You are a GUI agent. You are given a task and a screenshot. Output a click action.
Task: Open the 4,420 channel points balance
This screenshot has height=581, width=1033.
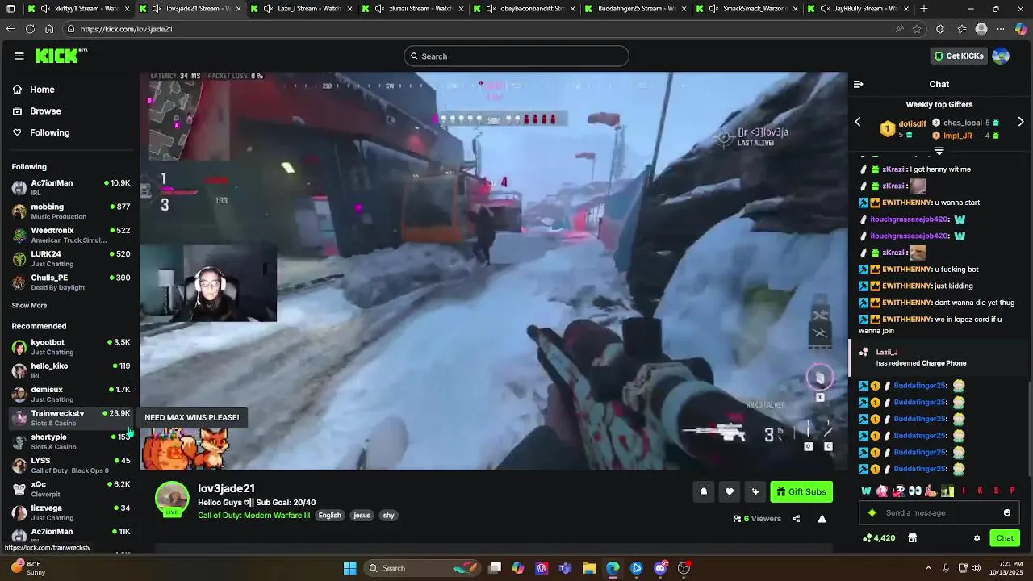click(879, 538)
